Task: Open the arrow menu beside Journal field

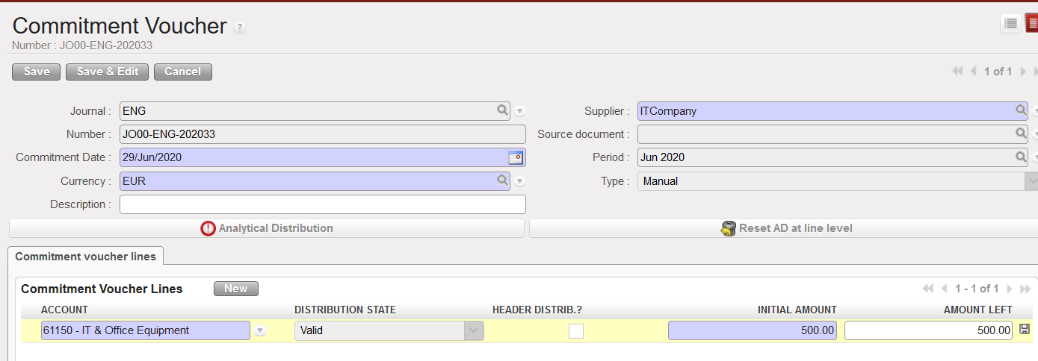Action: click(x=520, y=111)
